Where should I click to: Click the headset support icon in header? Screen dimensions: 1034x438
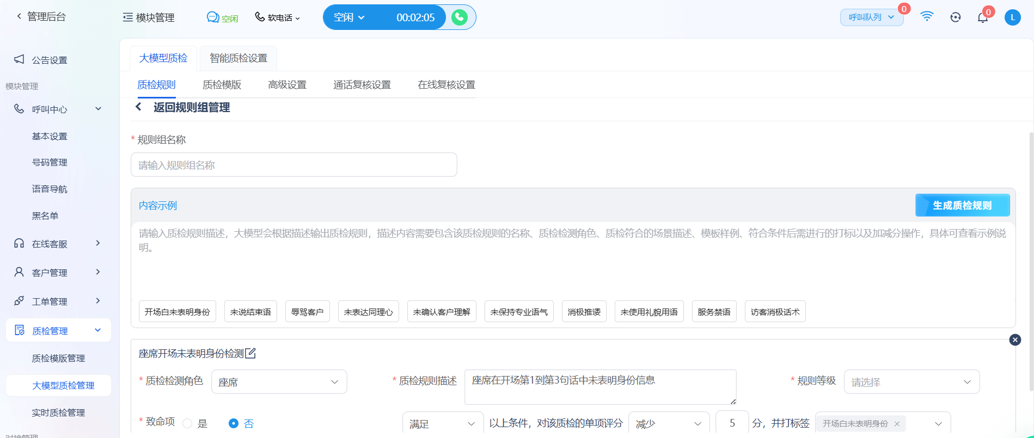click(x=956, y=17)
